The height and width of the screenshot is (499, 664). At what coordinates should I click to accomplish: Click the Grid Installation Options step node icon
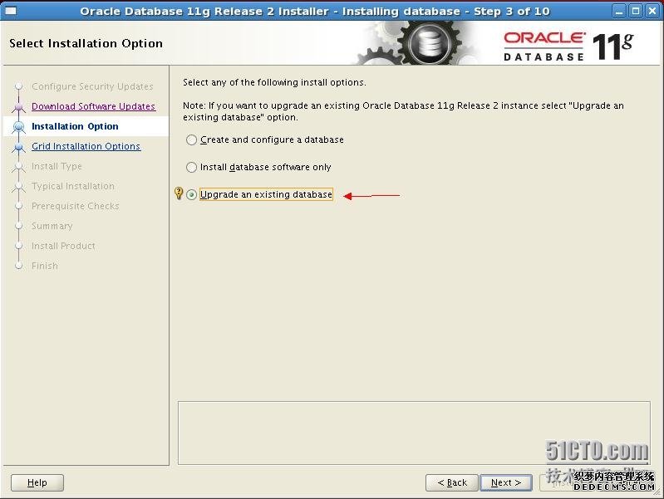[18, 146]
